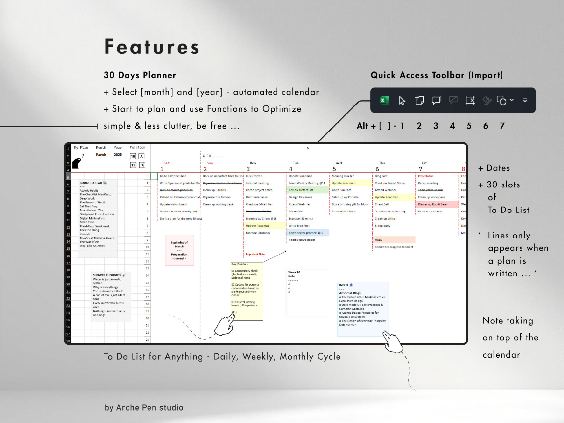564x423 pixels.
Task: Open the Shapes dropdown arrow in toolbar
Action: [x=512, y=100]
